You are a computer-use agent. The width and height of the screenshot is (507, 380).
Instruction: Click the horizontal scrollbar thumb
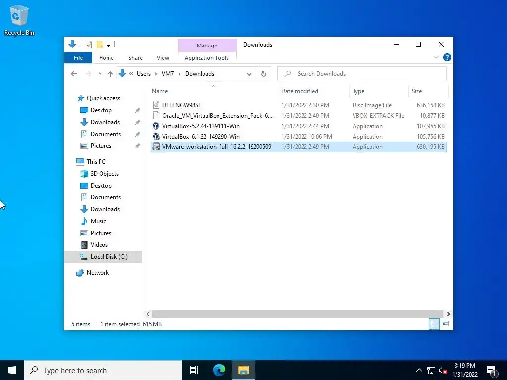tap(297, 314)
